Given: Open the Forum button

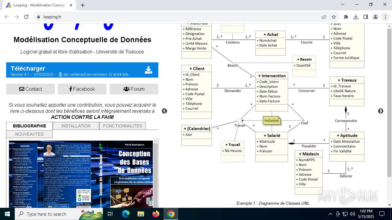Looking at the screenshot, I should (134, 89).
